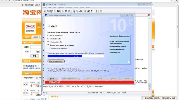Click the Install button in Oracle installer

114,79
